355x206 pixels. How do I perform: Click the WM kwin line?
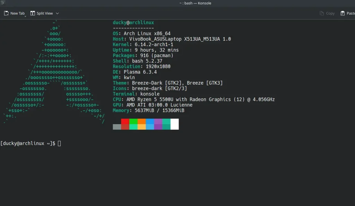(x=124, y=77)
